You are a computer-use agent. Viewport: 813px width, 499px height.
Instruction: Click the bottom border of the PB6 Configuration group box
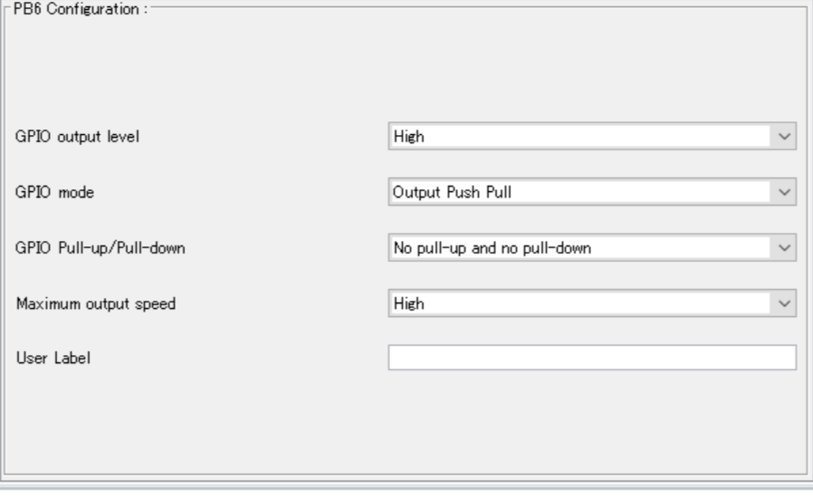pos(406,472)
